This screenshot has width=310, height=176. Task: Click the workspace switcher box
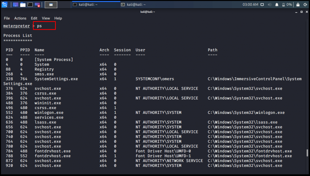51,5
